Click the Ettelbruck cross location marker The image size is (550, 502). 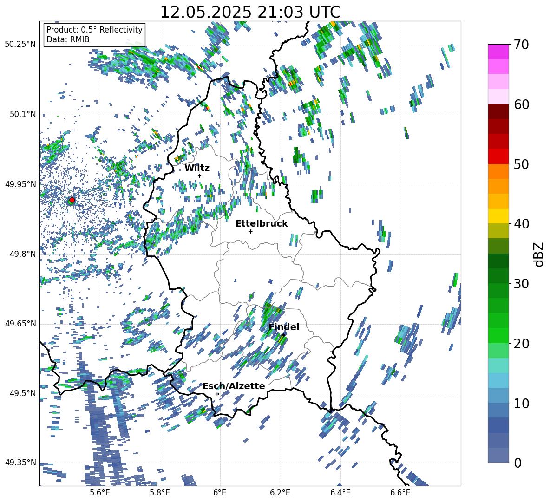(x=250, y=231)
